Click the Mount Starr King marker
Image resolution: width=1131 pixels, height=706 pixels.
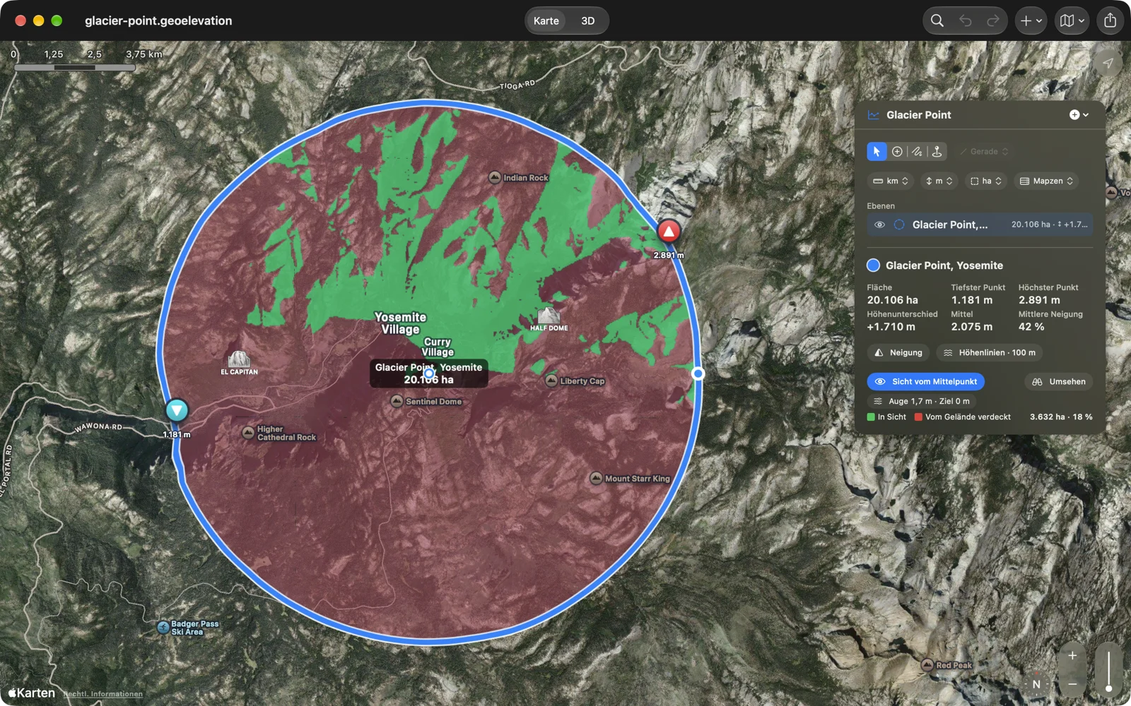click(596, 478)
